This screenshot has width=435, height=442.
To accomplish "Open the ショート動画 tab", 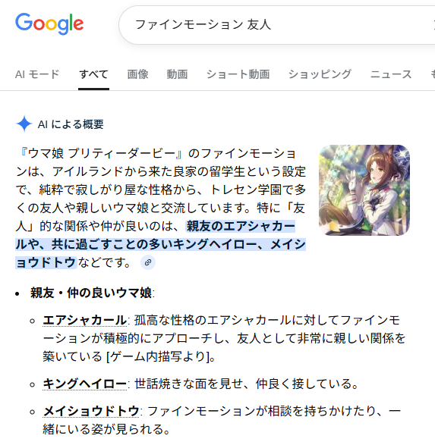I will point(238,74).
